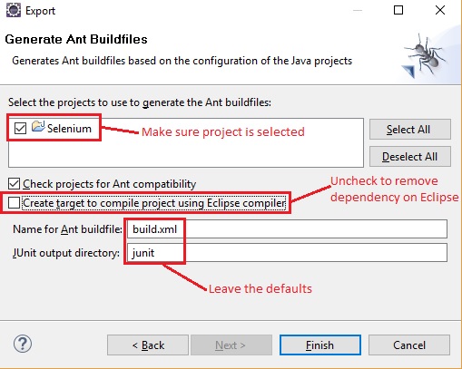Screen dimensions: 462x369
Task: Uncheck Check projects for Ant compatibility
Action: (14, 184)
